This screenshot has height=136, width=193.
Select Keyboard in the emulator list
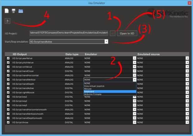click(x=110, y=91)
